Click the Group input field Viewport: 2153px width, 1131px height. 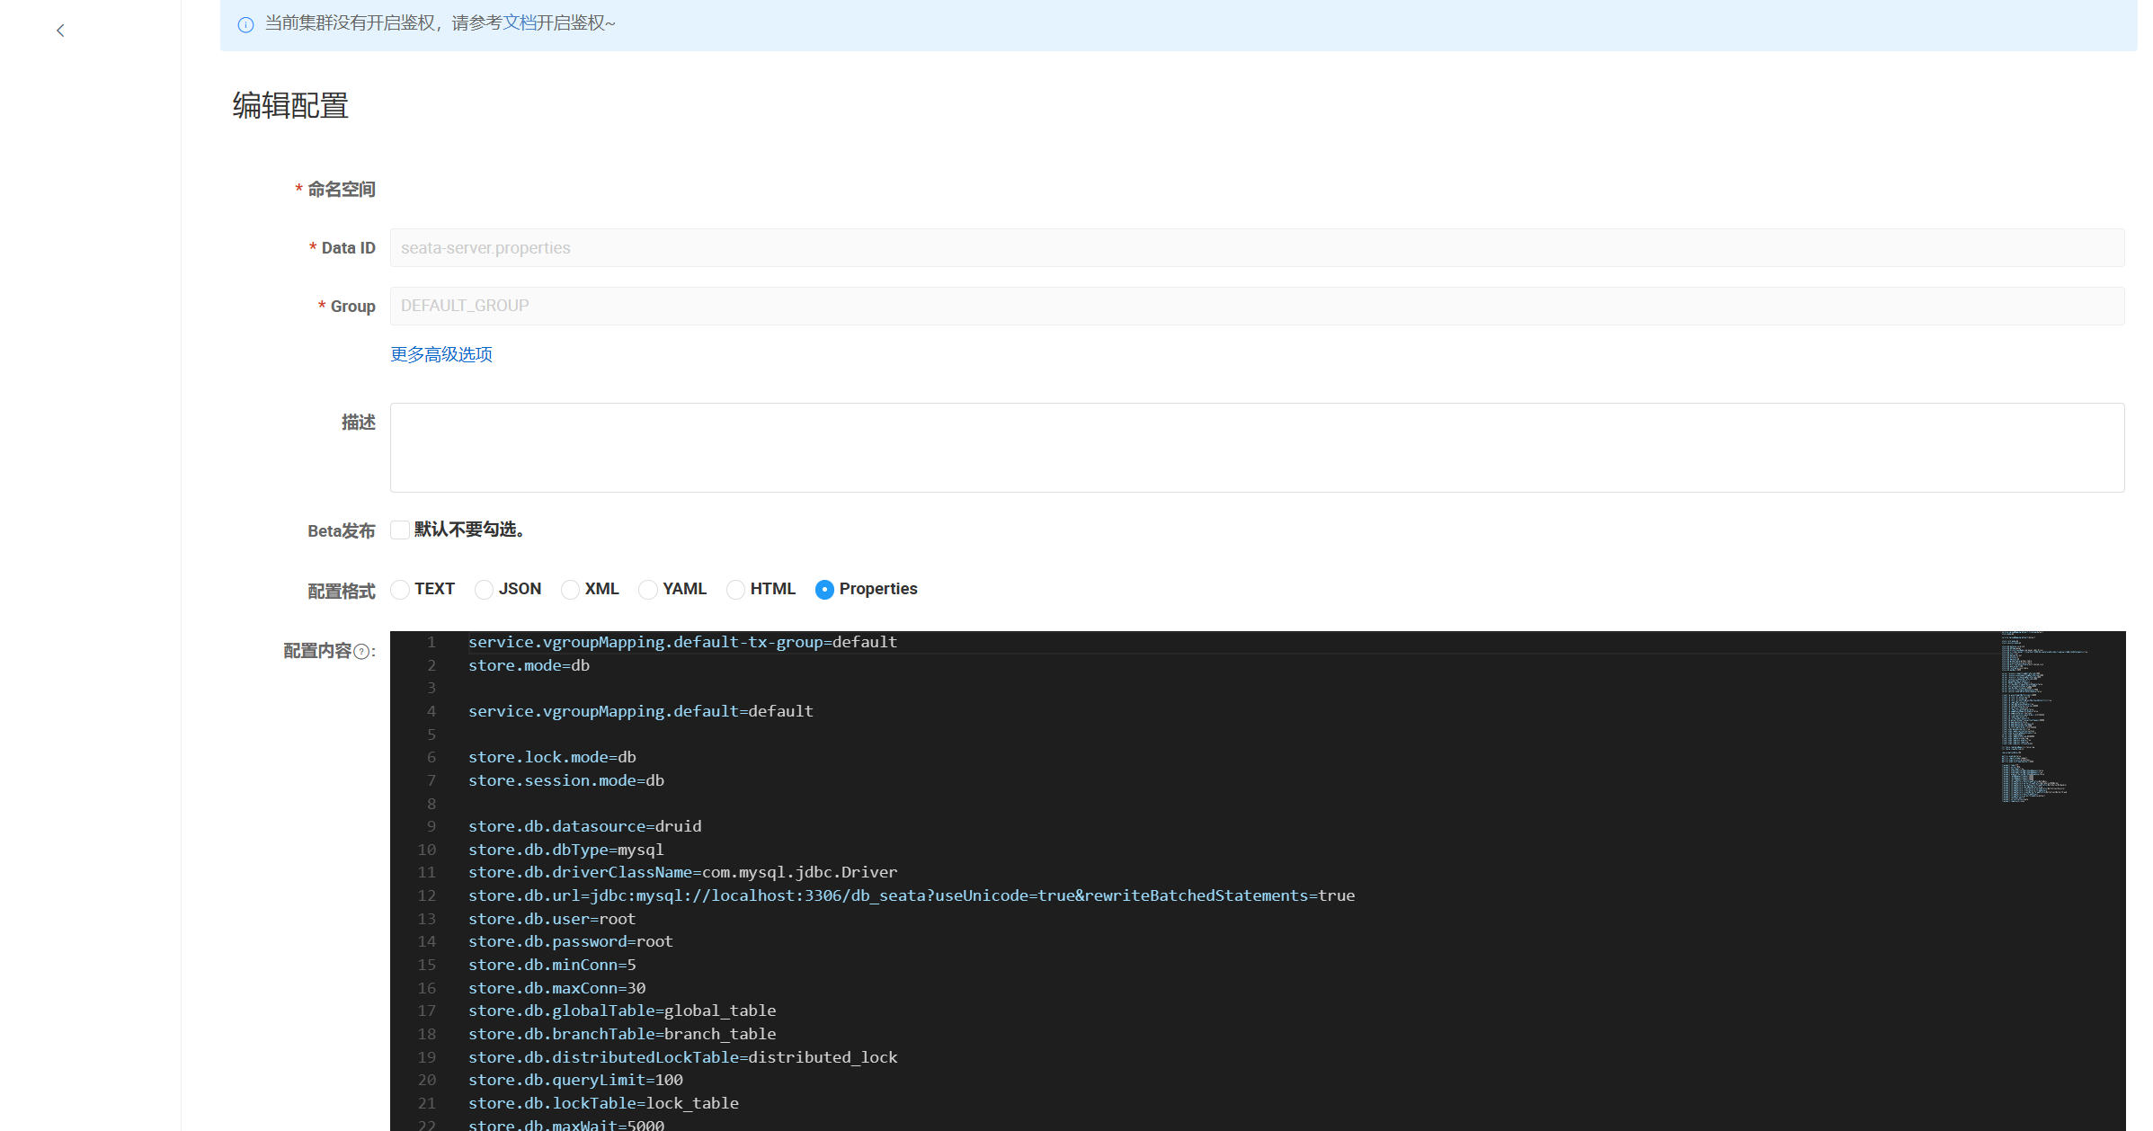pos(1256,306)
